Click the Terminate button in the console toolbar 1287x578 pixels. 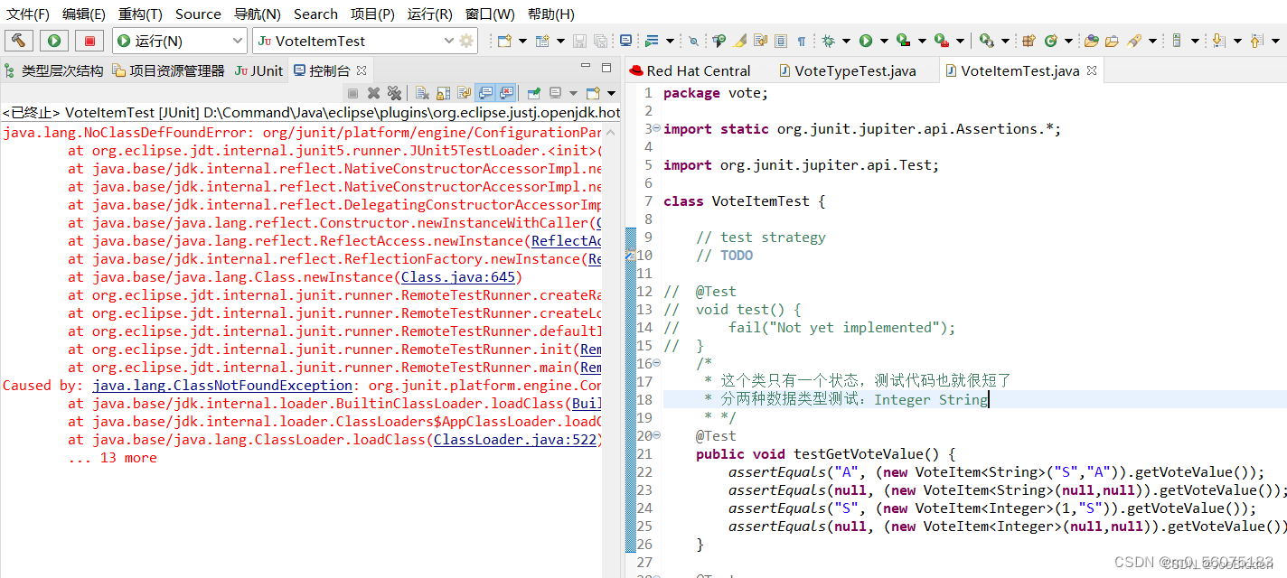pyautogui.click(x=353, y=92)
